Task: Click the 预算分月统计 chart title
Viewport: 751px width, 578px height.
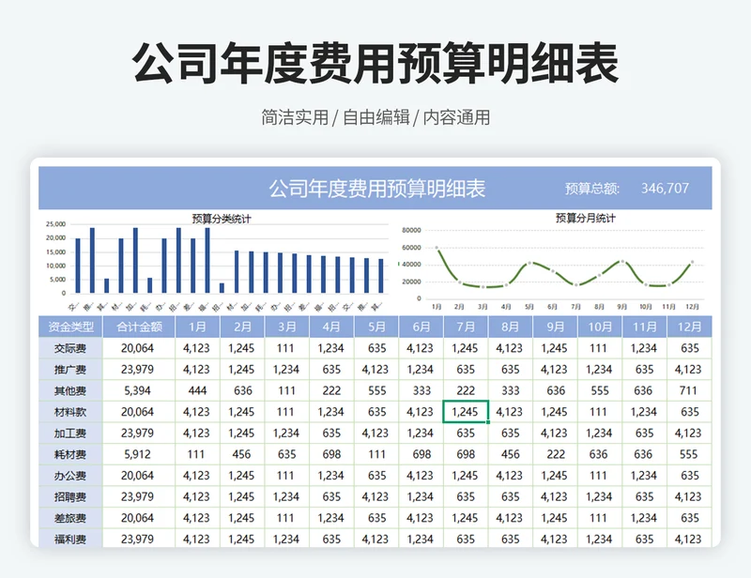Action: tap(585, 218)
